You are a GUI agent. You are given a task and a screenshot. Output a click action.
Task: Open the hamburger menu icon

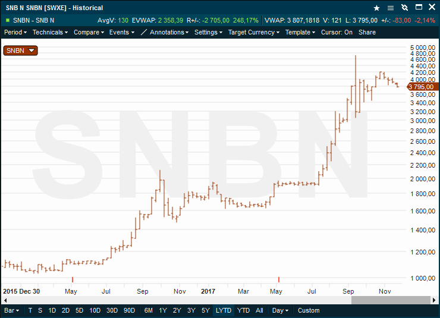pyautogui.click(x=390, y=8)
